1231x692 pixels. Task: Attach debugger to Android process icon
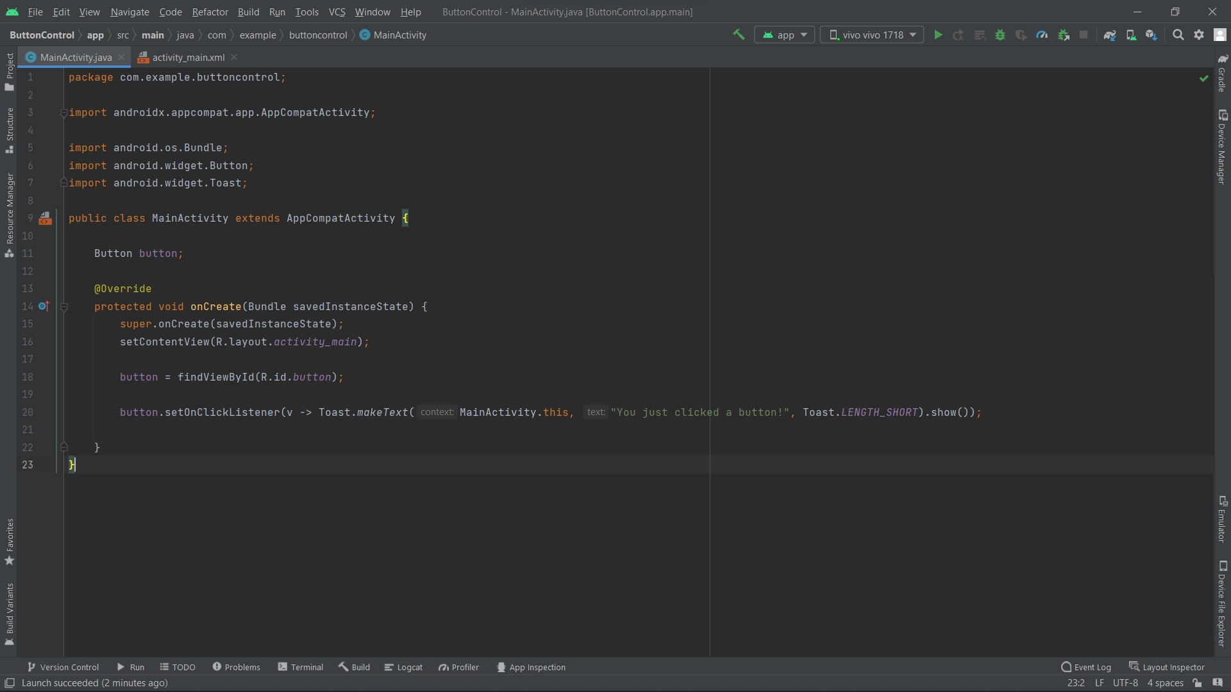point(1064,35)
